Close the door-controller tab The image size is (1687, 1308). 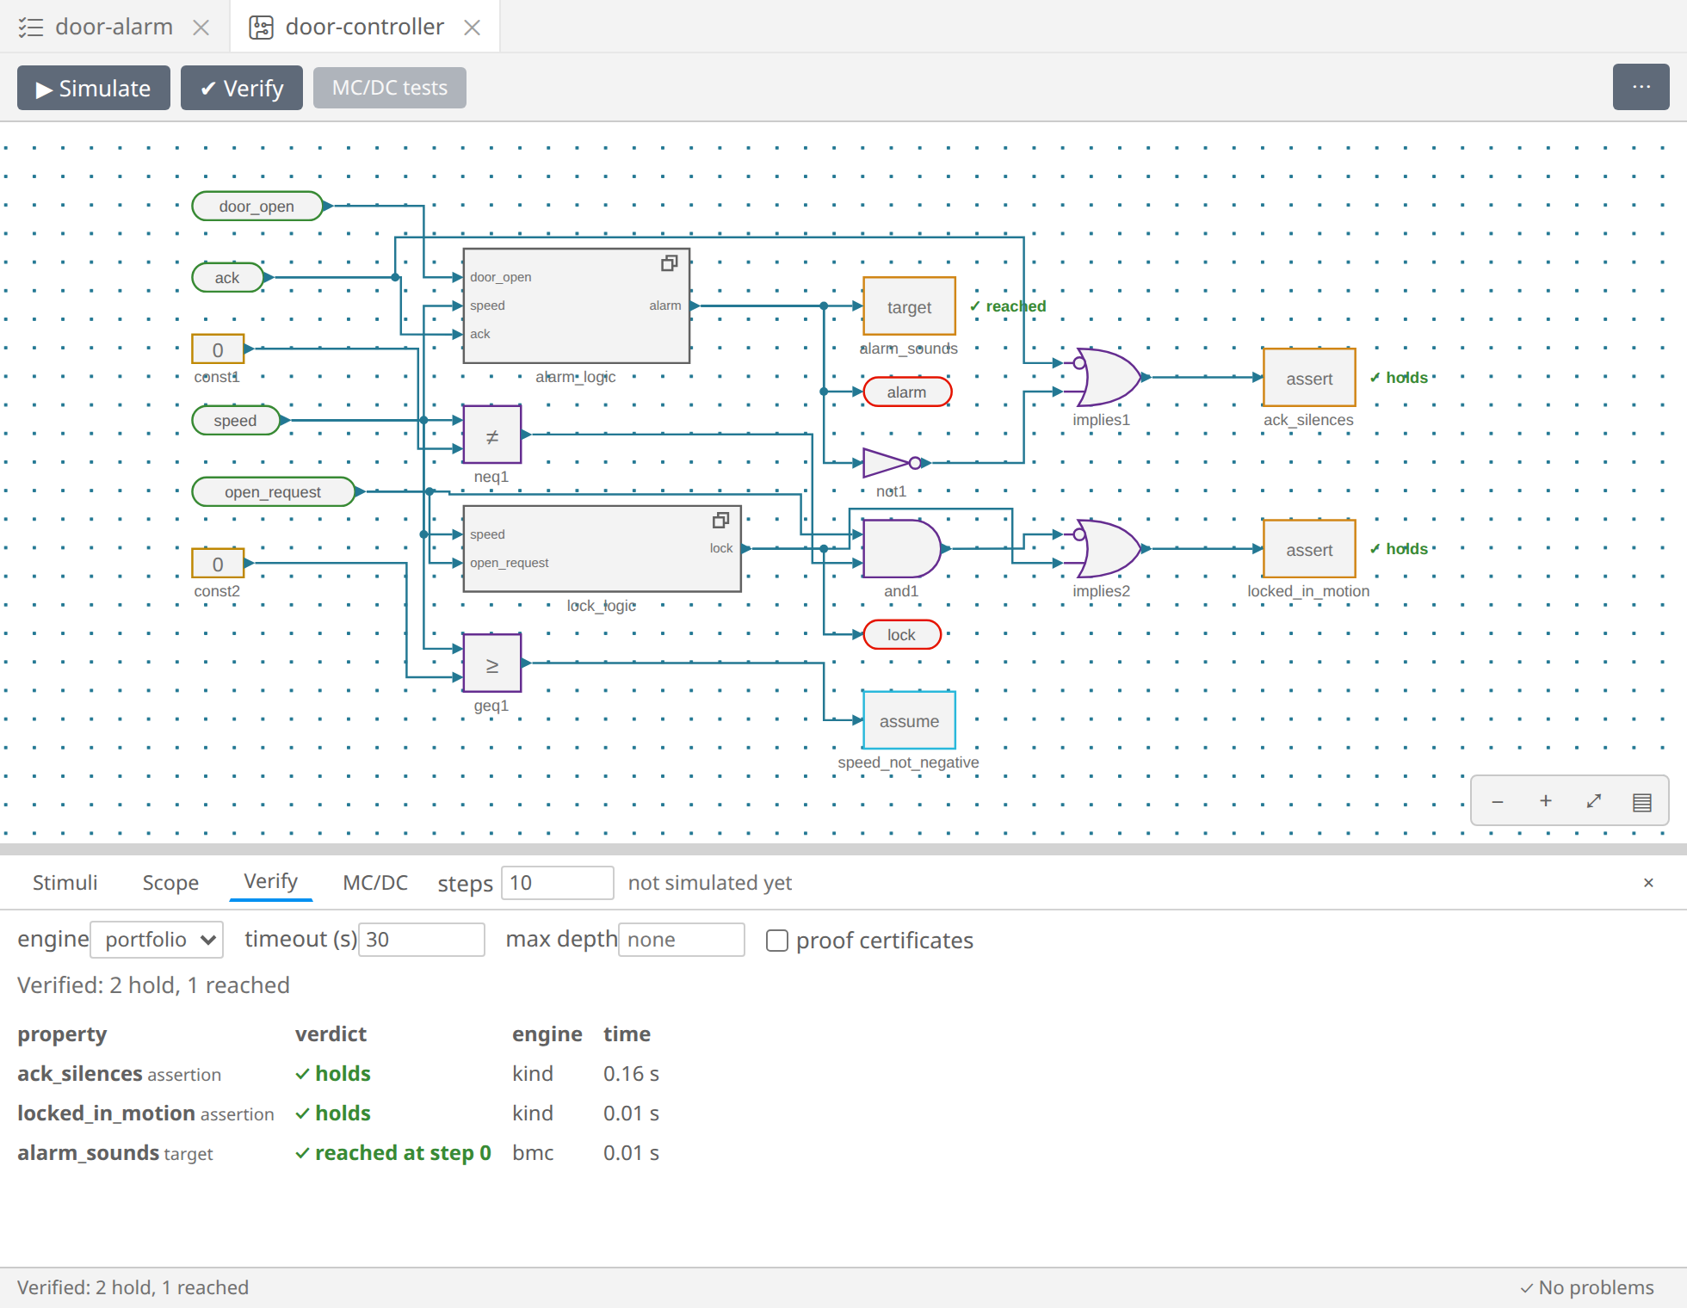(472, 28)
